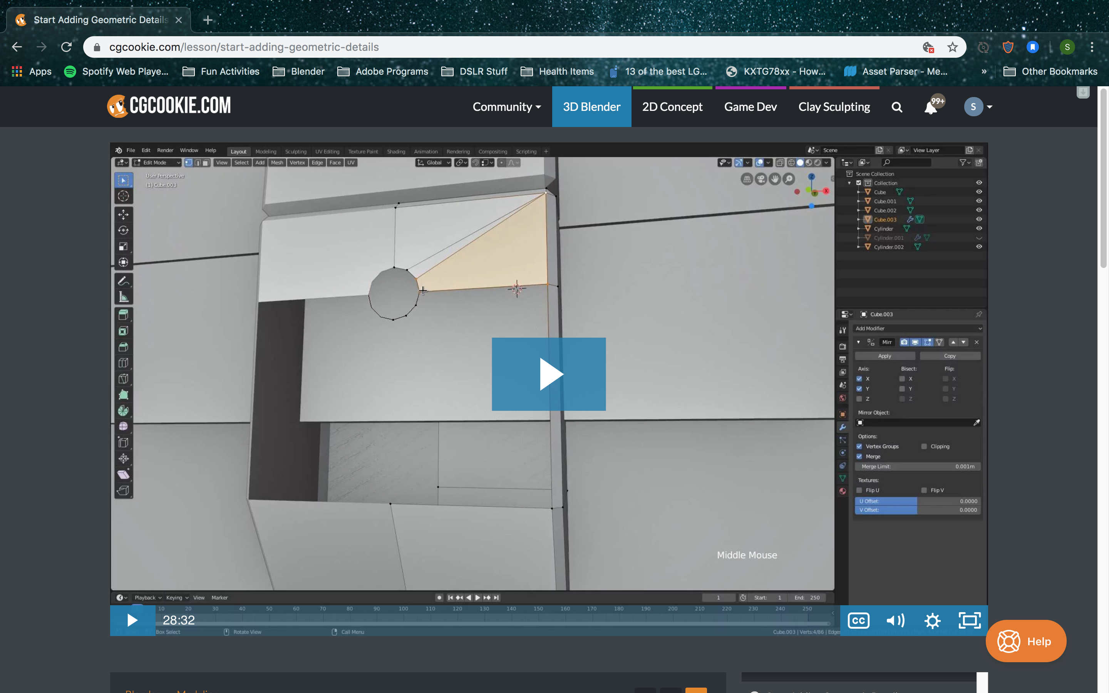The height and width of the screenshot is (693, 1109).
Task: Toggle the Clipping checkbox in Mirror modifier
Action: coord(924,447)
